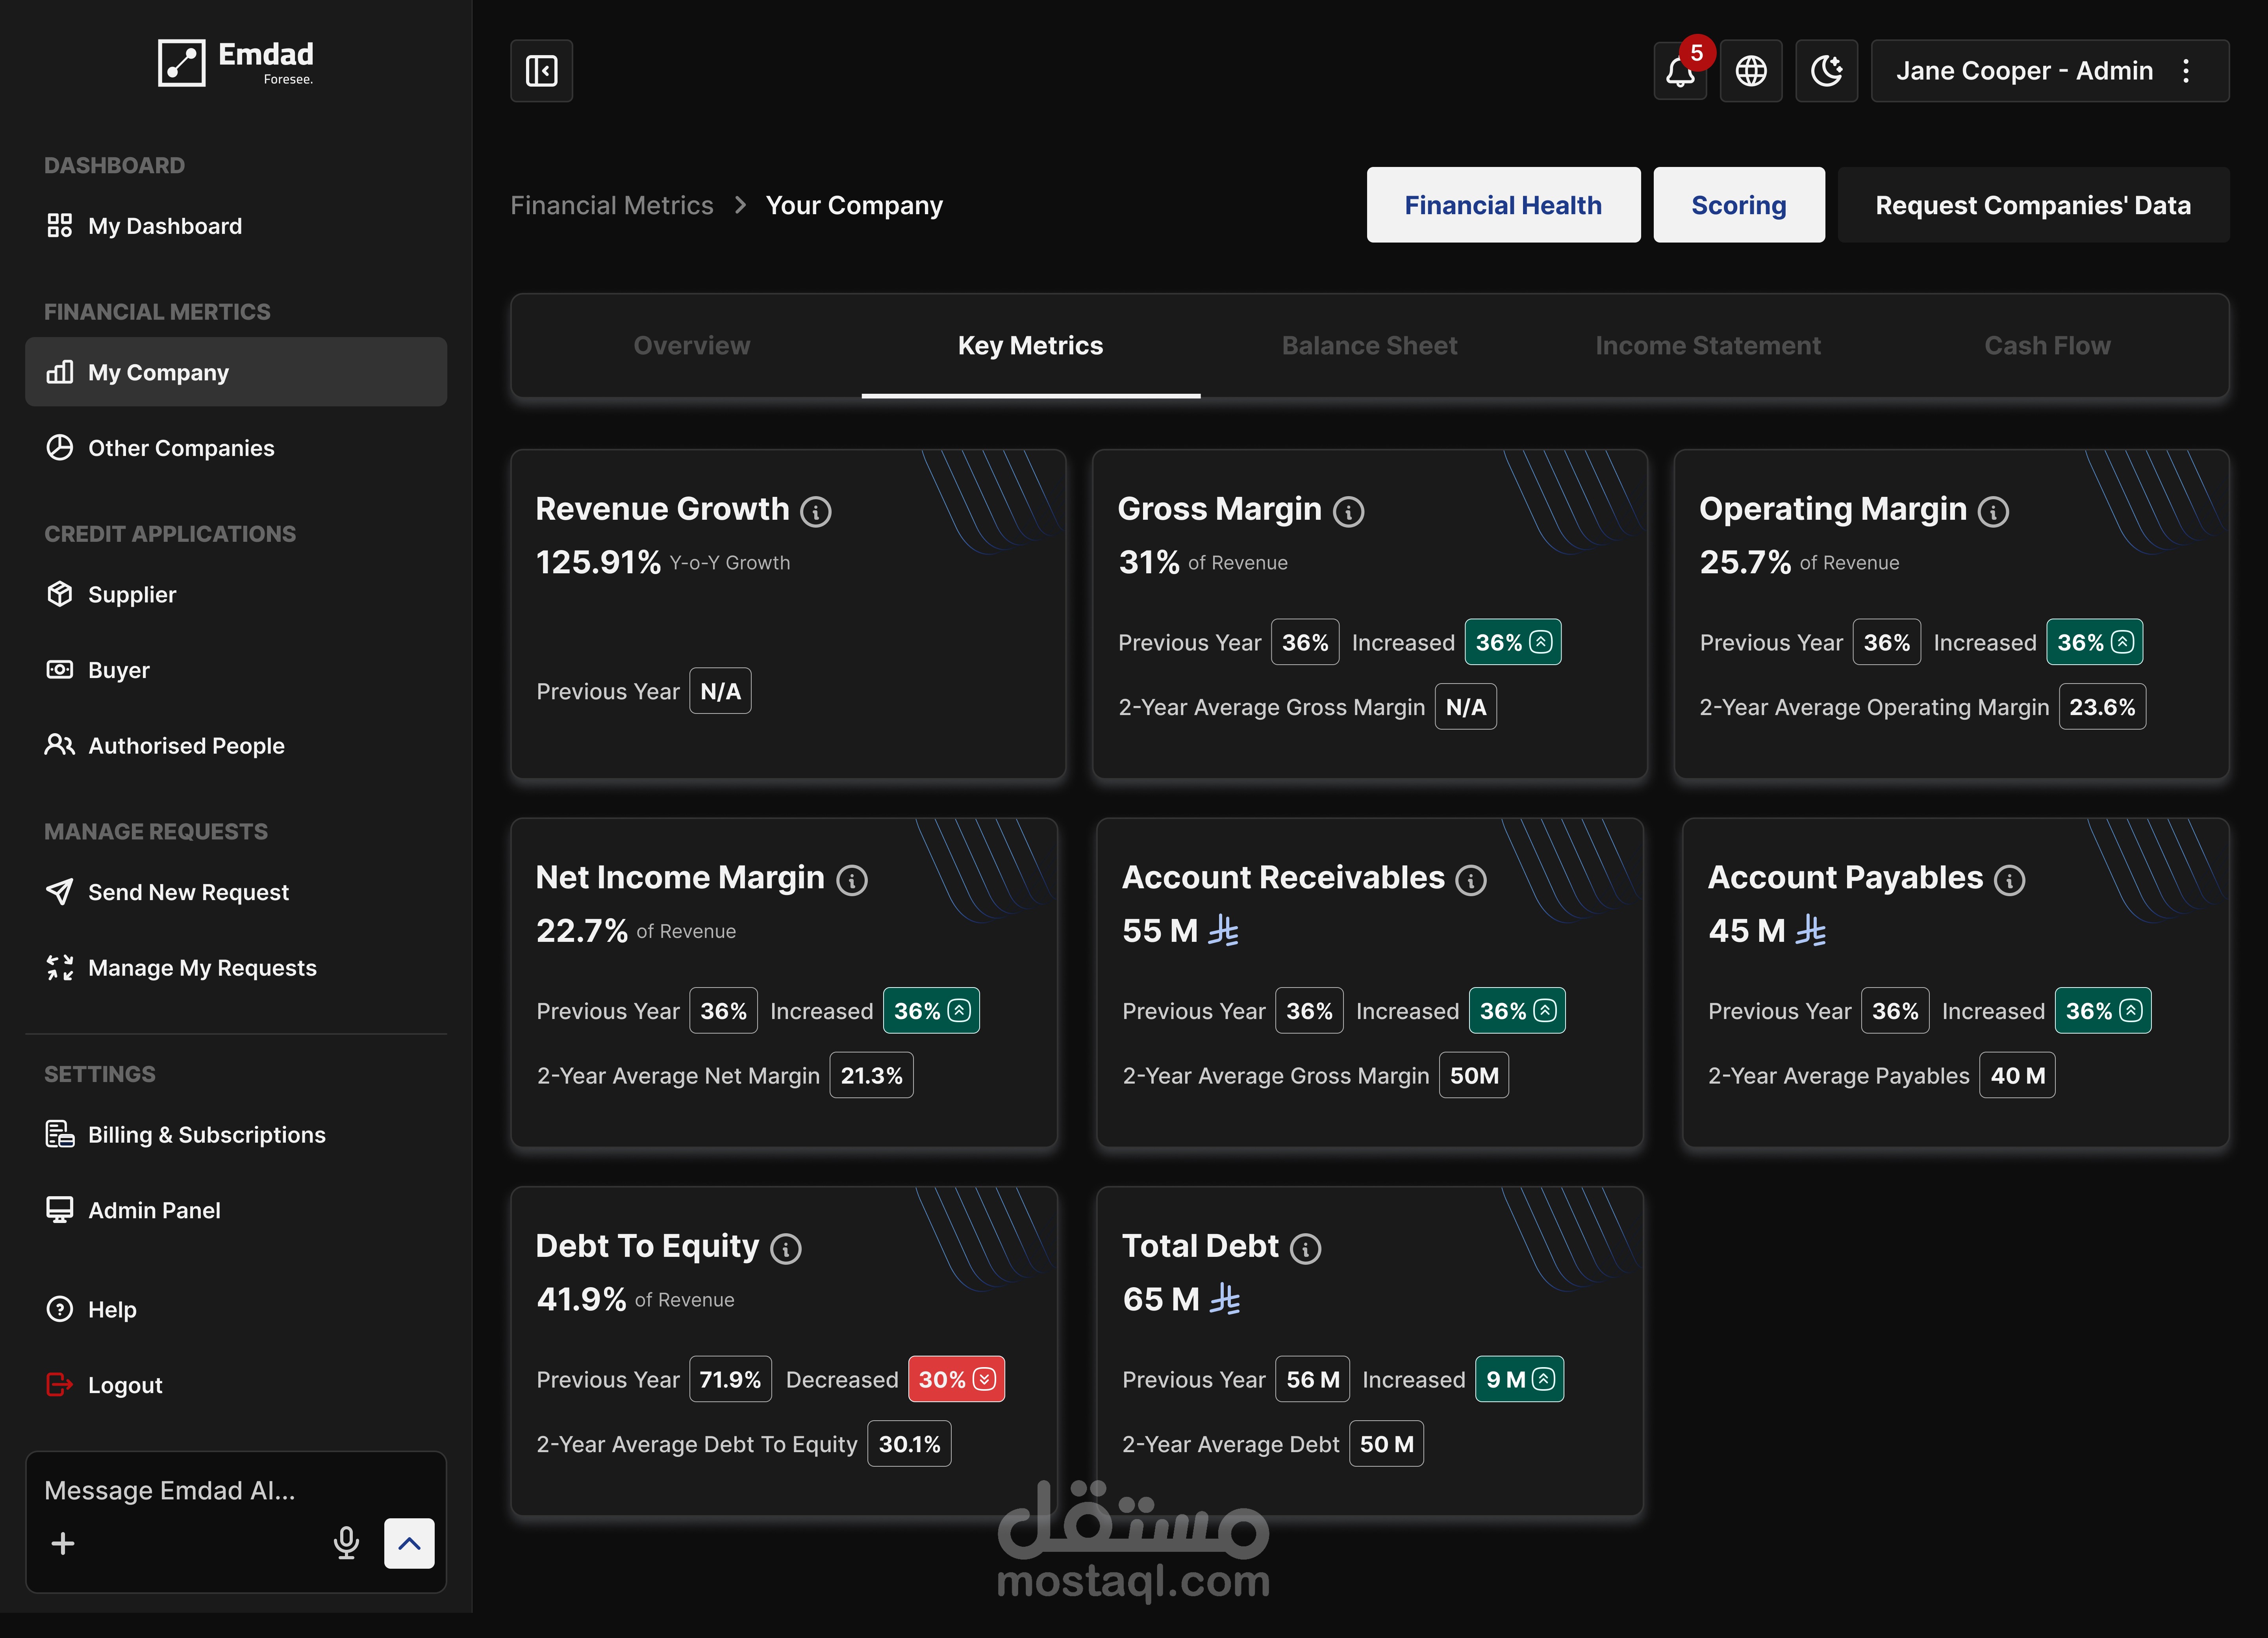Click Debt To Equity info icon

786,1249
